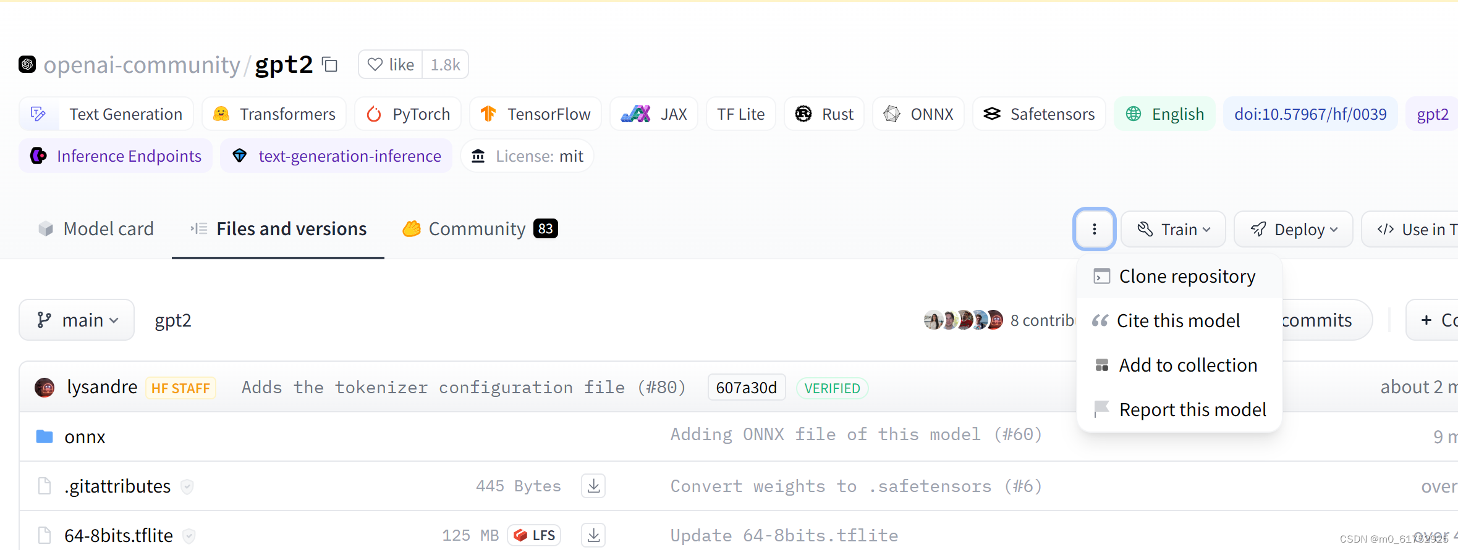This screenshot has height=550, width=1458.
Task: Open the main branch selector dropdown
Action: tap(77, 320)
